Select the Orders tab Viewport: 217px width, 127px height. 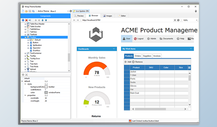coord(138,56)
